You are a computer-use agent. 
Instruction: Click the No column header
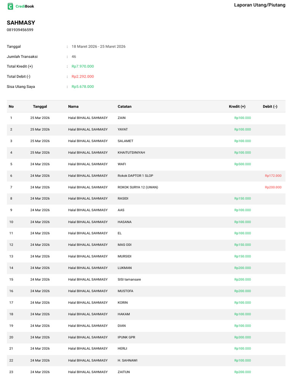11,106
